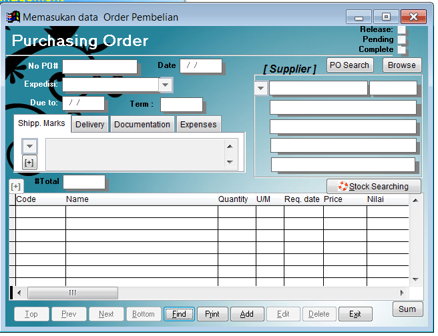Click the Browse button
The image size is (438, 336).
click(x=402, y=65)
